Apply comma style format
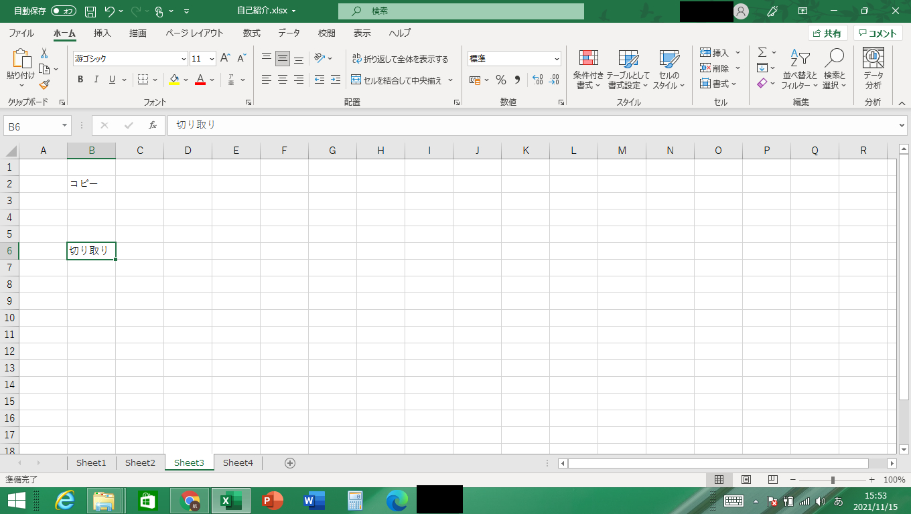Image resolution: width=911 pixels, height=514 pixels. pyautogui.click(x=517, y=80)
